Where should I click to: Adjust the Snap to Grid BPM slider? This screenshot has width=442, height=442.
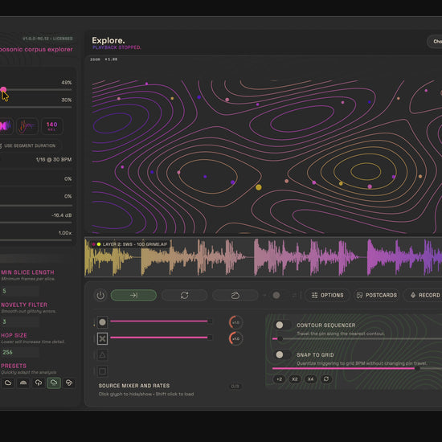tap(357, 368)
